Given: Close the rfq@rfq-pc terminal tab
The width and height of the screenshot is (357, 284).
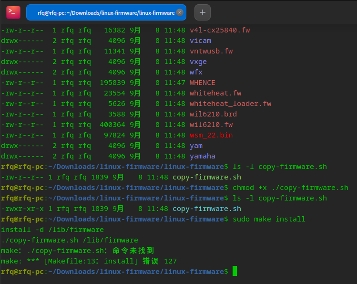Looking at the screenshot, I should coord(180,13).
